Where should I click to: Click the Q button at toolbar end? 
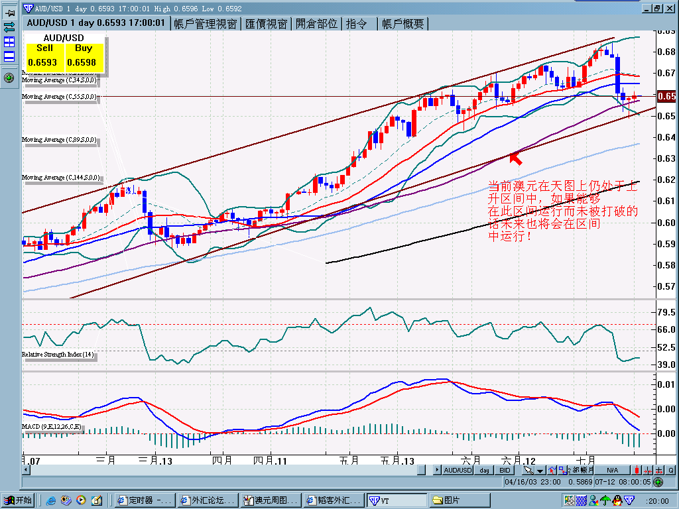(x=671, y=470)
